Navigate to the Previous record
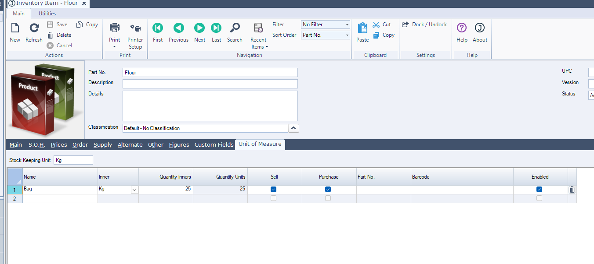 coord(178,28)
